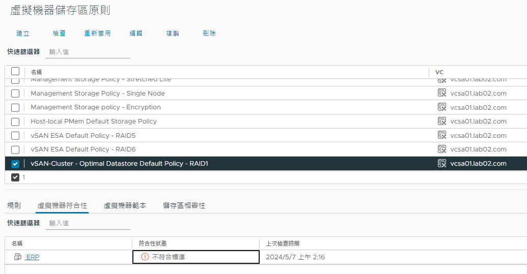Click vcsa01.lab02.com in the Encryption row
Screen dimensions: 527x274
[478, 108]
